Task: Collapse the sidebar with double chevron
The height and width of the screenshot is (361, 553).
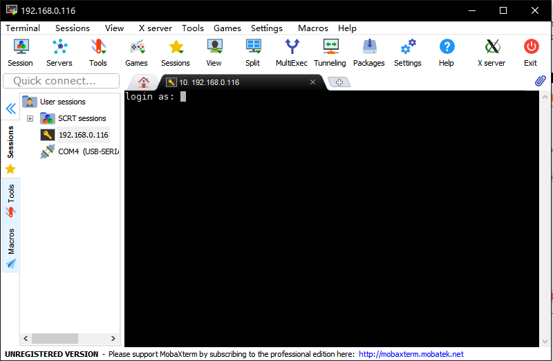Action: 11,109
